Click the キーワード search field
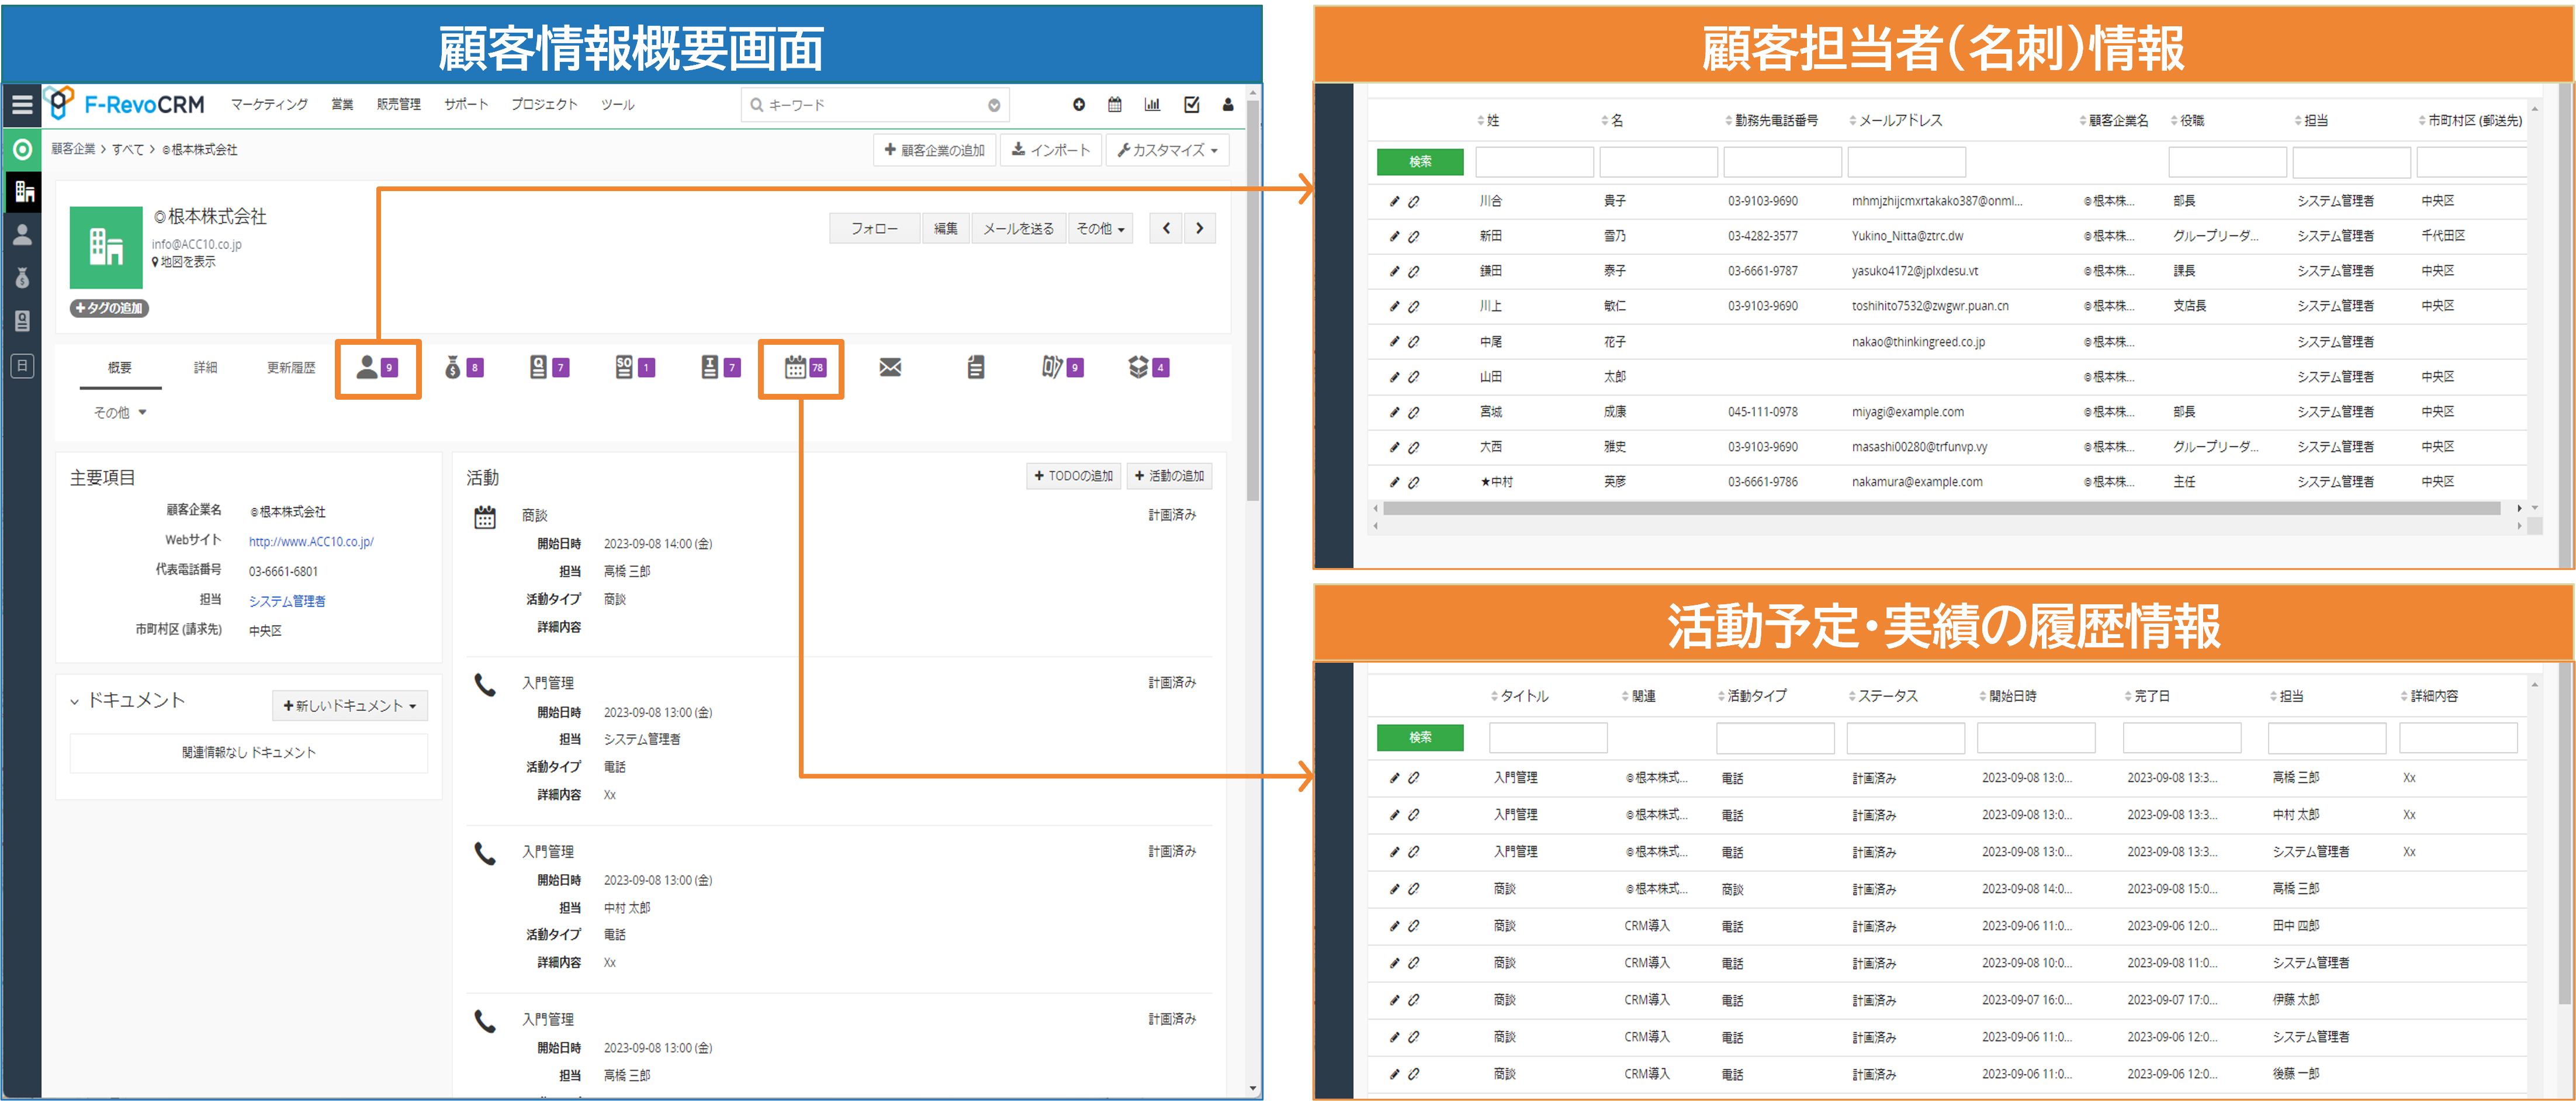Viewport: 2576px width, 1101px height. [x=875, y=105]
